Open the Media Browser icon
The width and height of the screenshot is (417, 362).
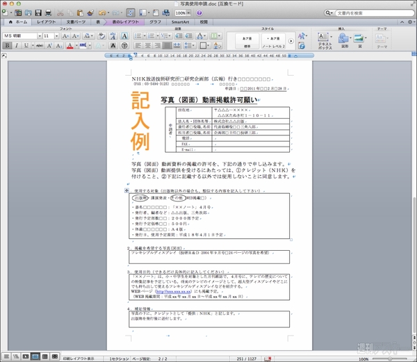pyautogui.click(x=166, y=13)
